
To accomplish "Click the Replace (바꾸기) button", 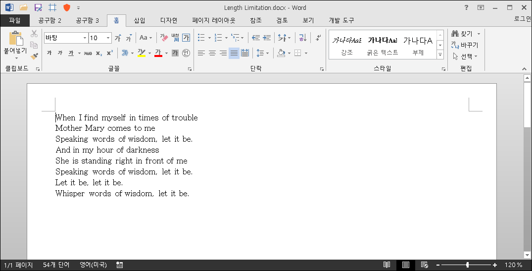I will click(x=465, y=45).
